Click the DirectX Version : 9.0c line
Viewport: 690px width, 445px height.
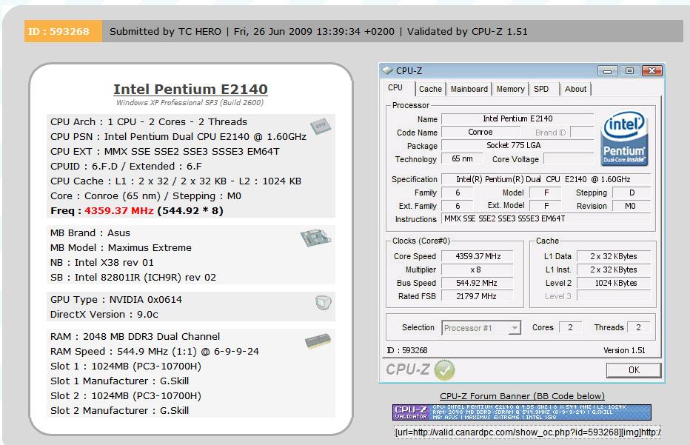coord(104,315)
